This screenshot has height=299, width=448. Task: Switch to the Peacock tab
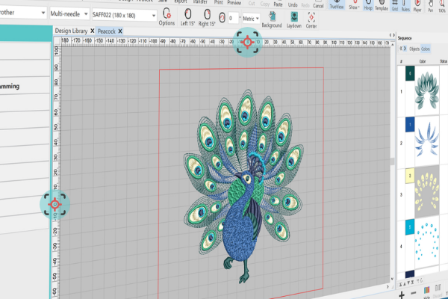pyautogui.click(x=107, y=31)
